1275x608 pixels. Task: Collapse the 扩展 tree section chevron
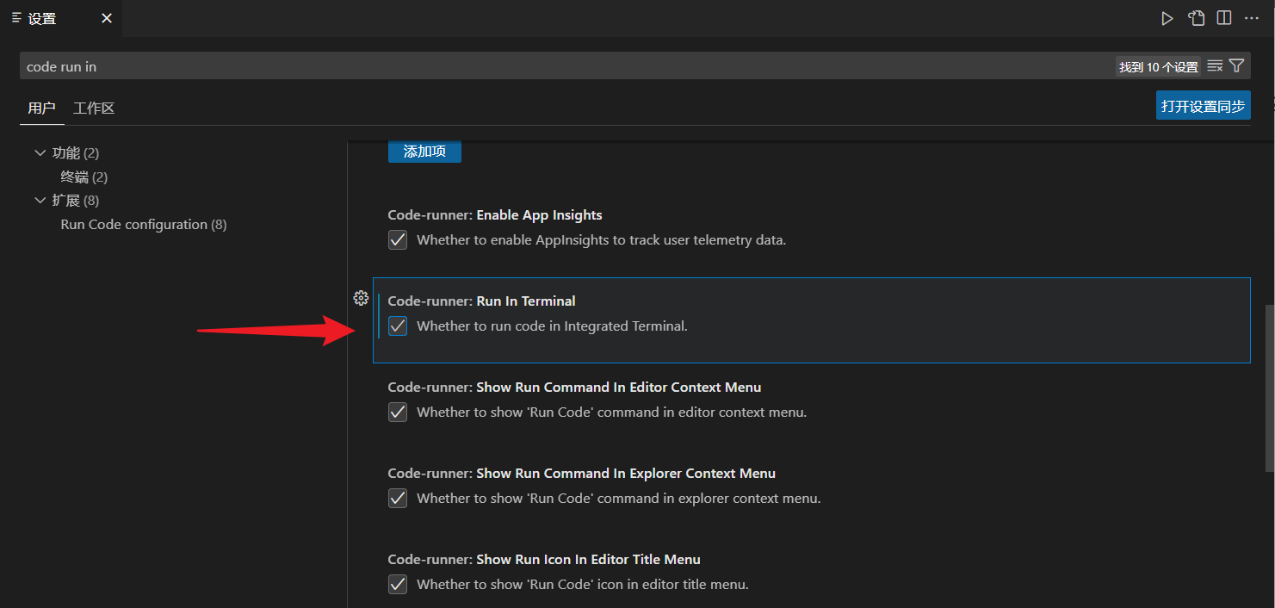point(40,200)
